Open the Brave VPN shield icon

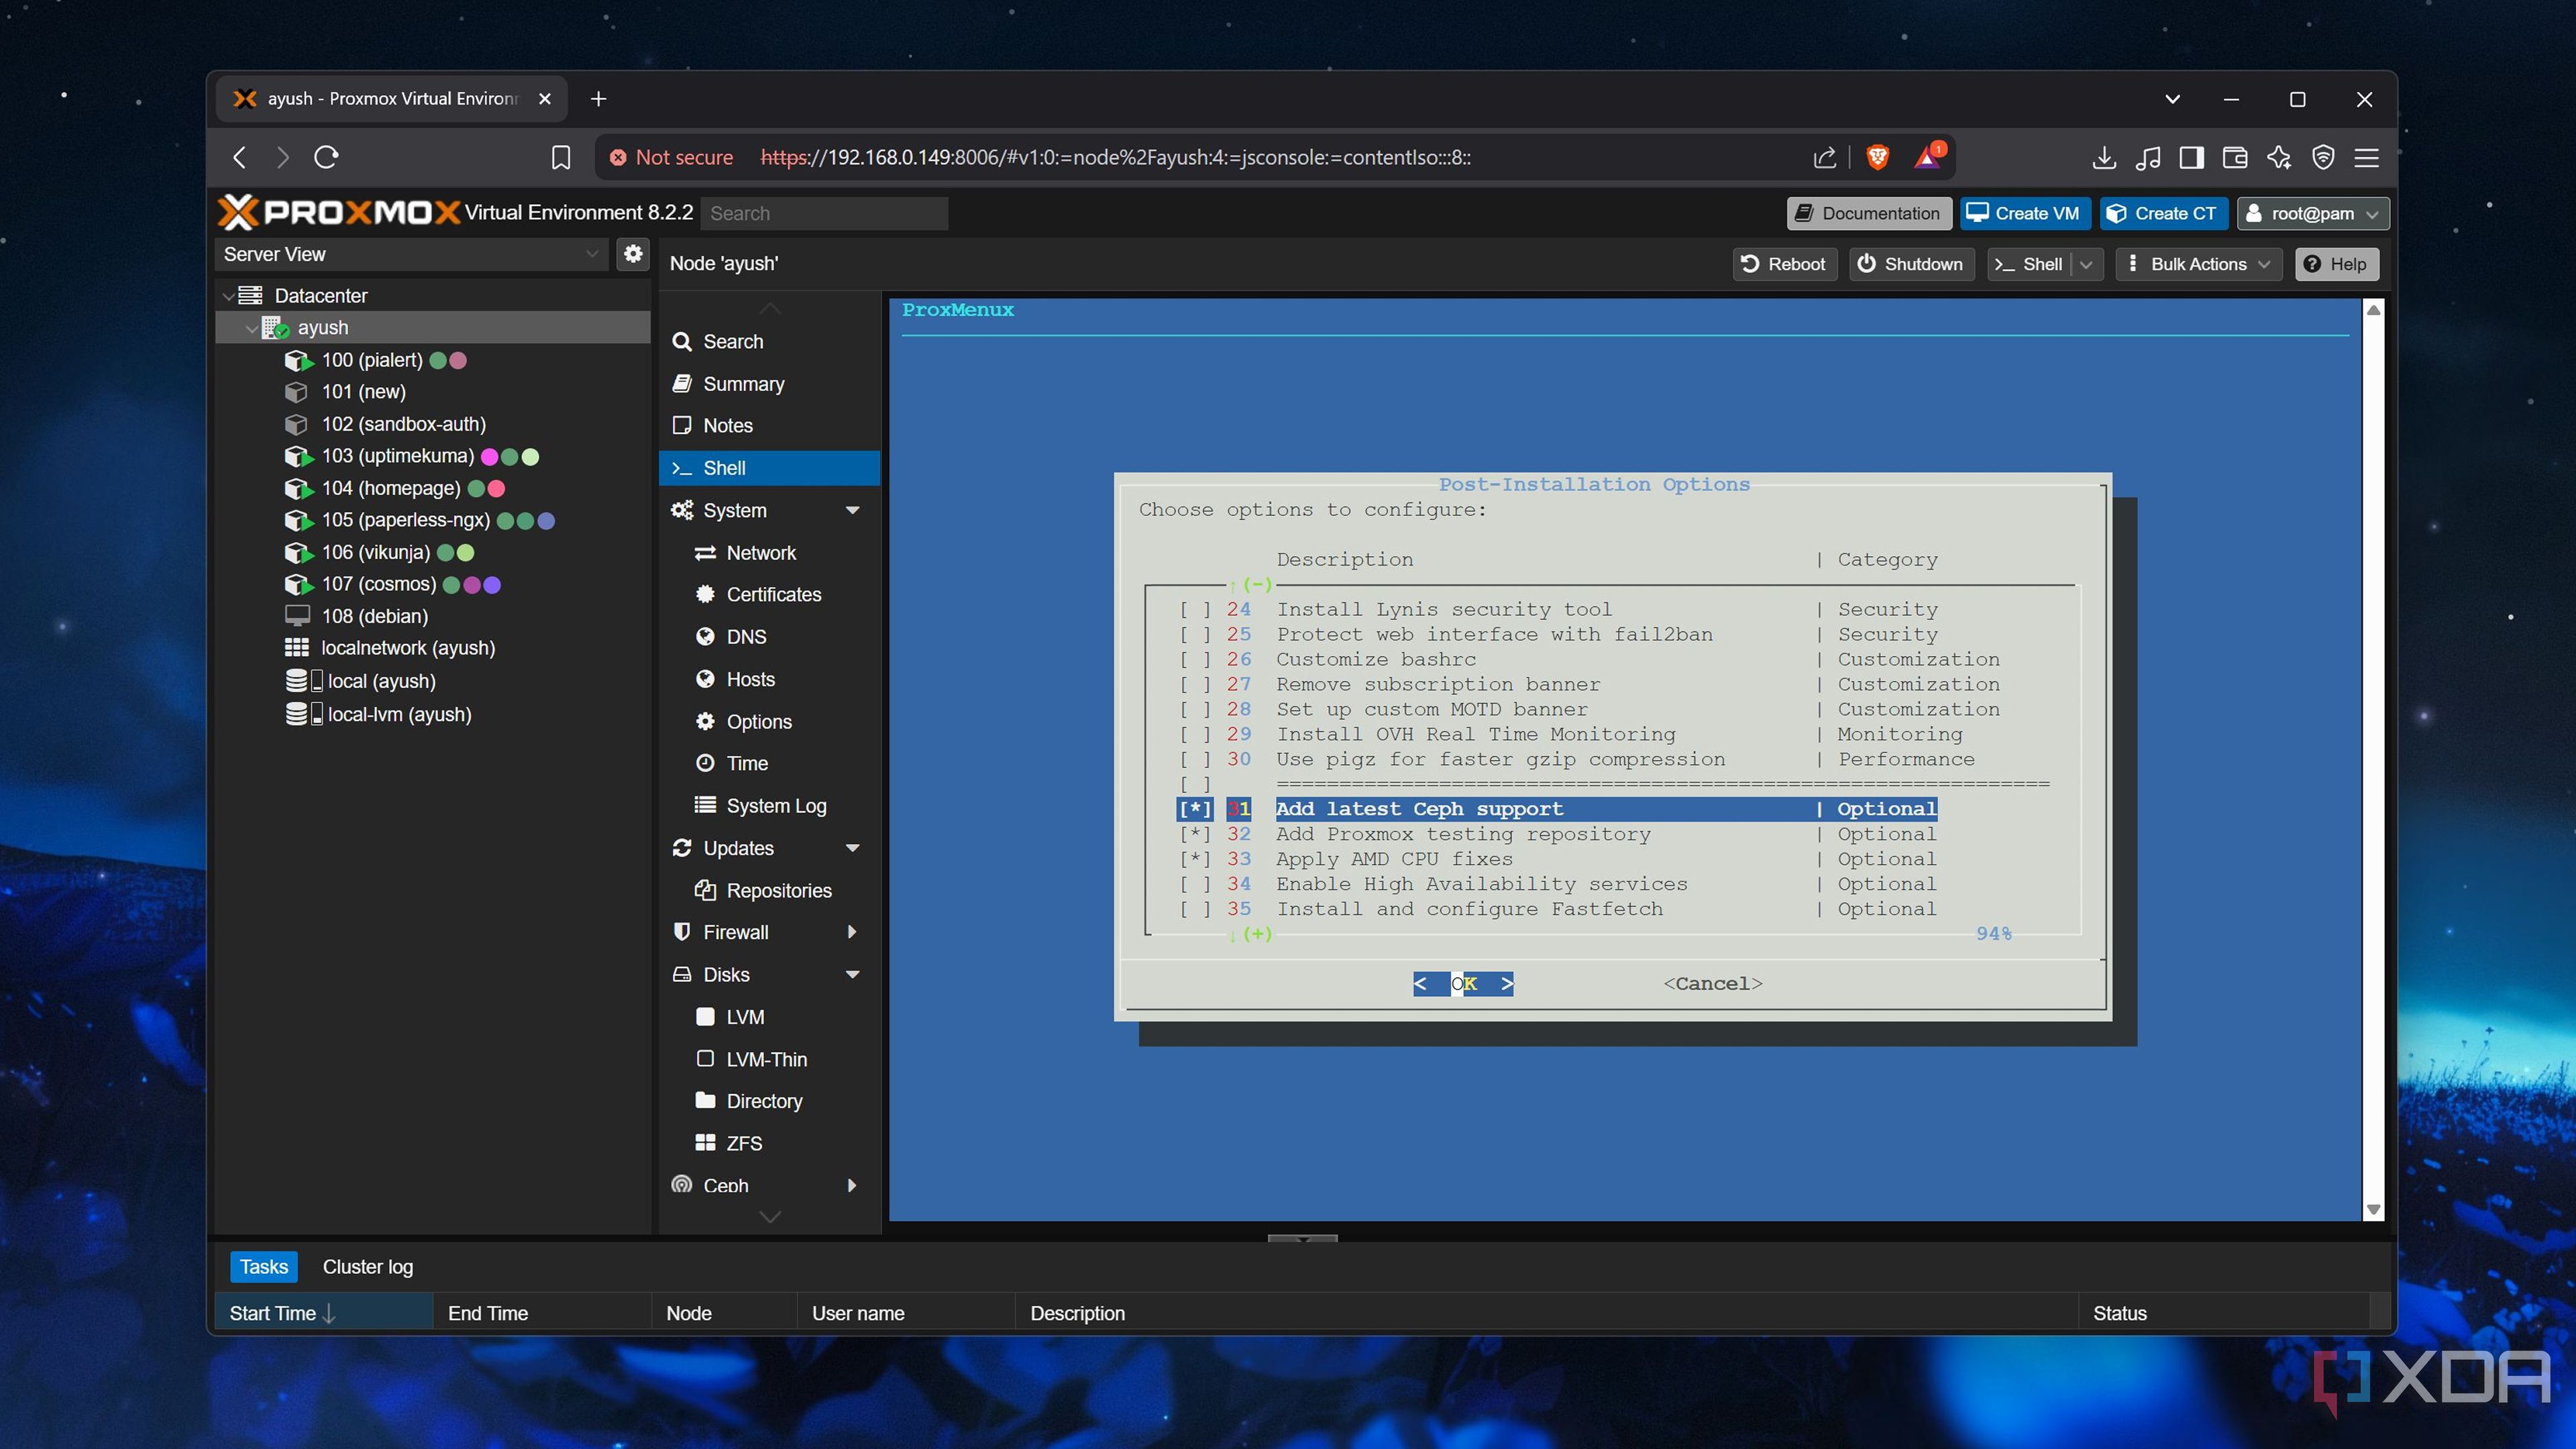pyautogui.click(x=2323, y=157)
